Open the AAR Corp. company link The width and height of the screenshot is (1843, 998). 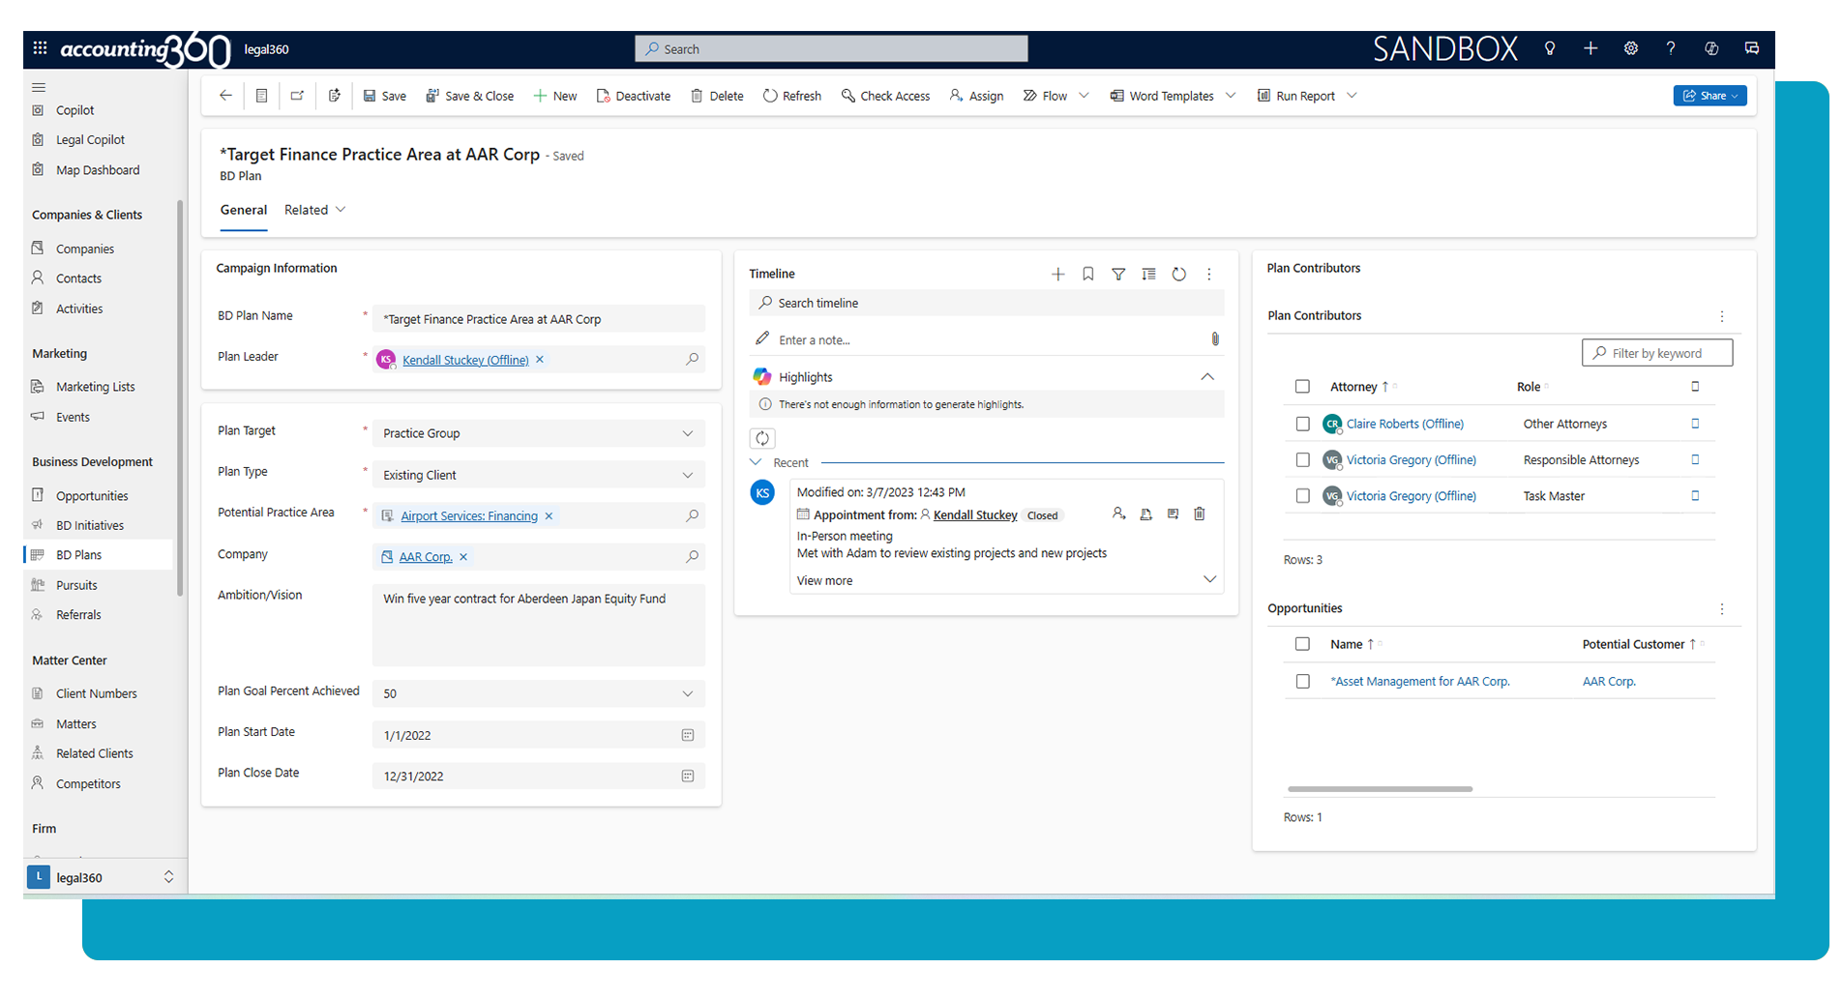click(426, 557)
